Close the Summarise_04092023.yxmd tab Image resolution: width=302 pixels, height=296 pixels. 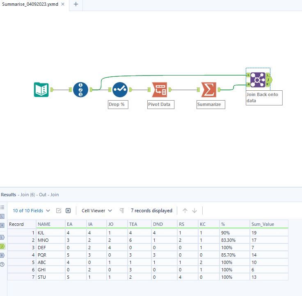pos(63,4)
